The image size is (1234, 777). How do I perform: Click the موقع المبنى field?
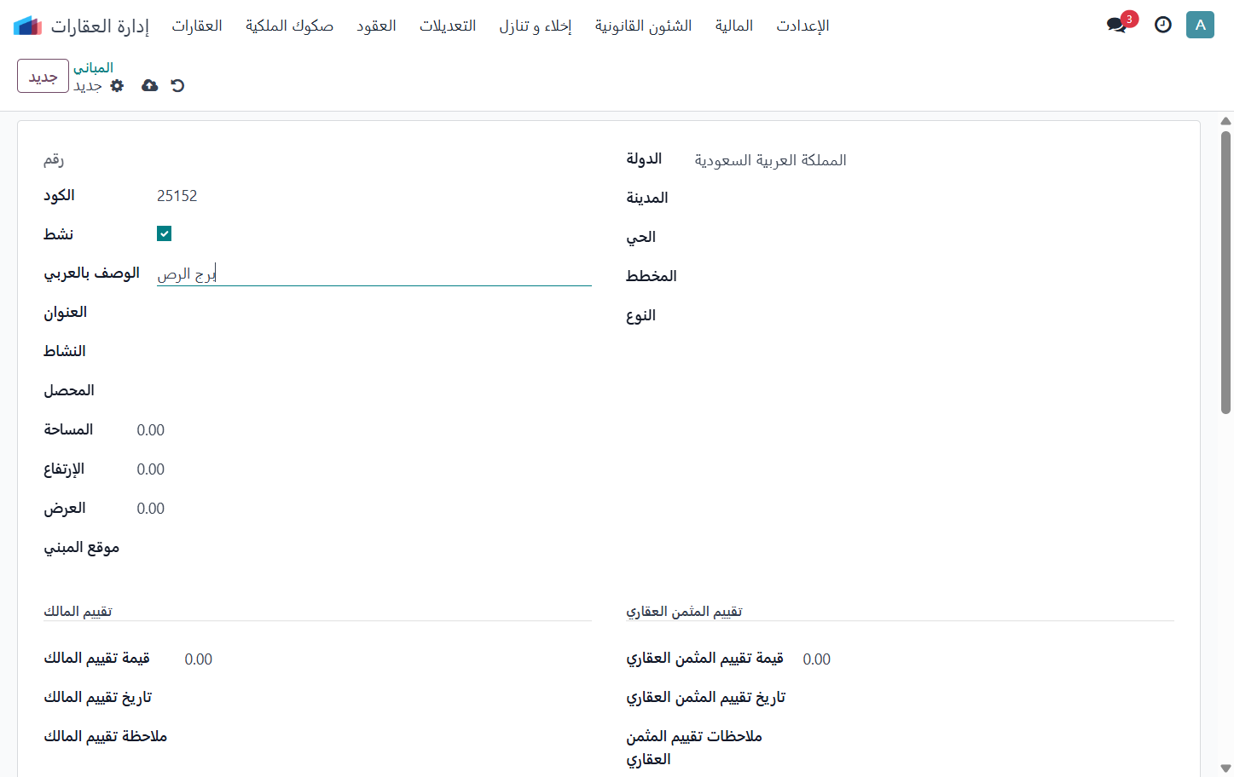pyautogui.click(x=364, y=548)
